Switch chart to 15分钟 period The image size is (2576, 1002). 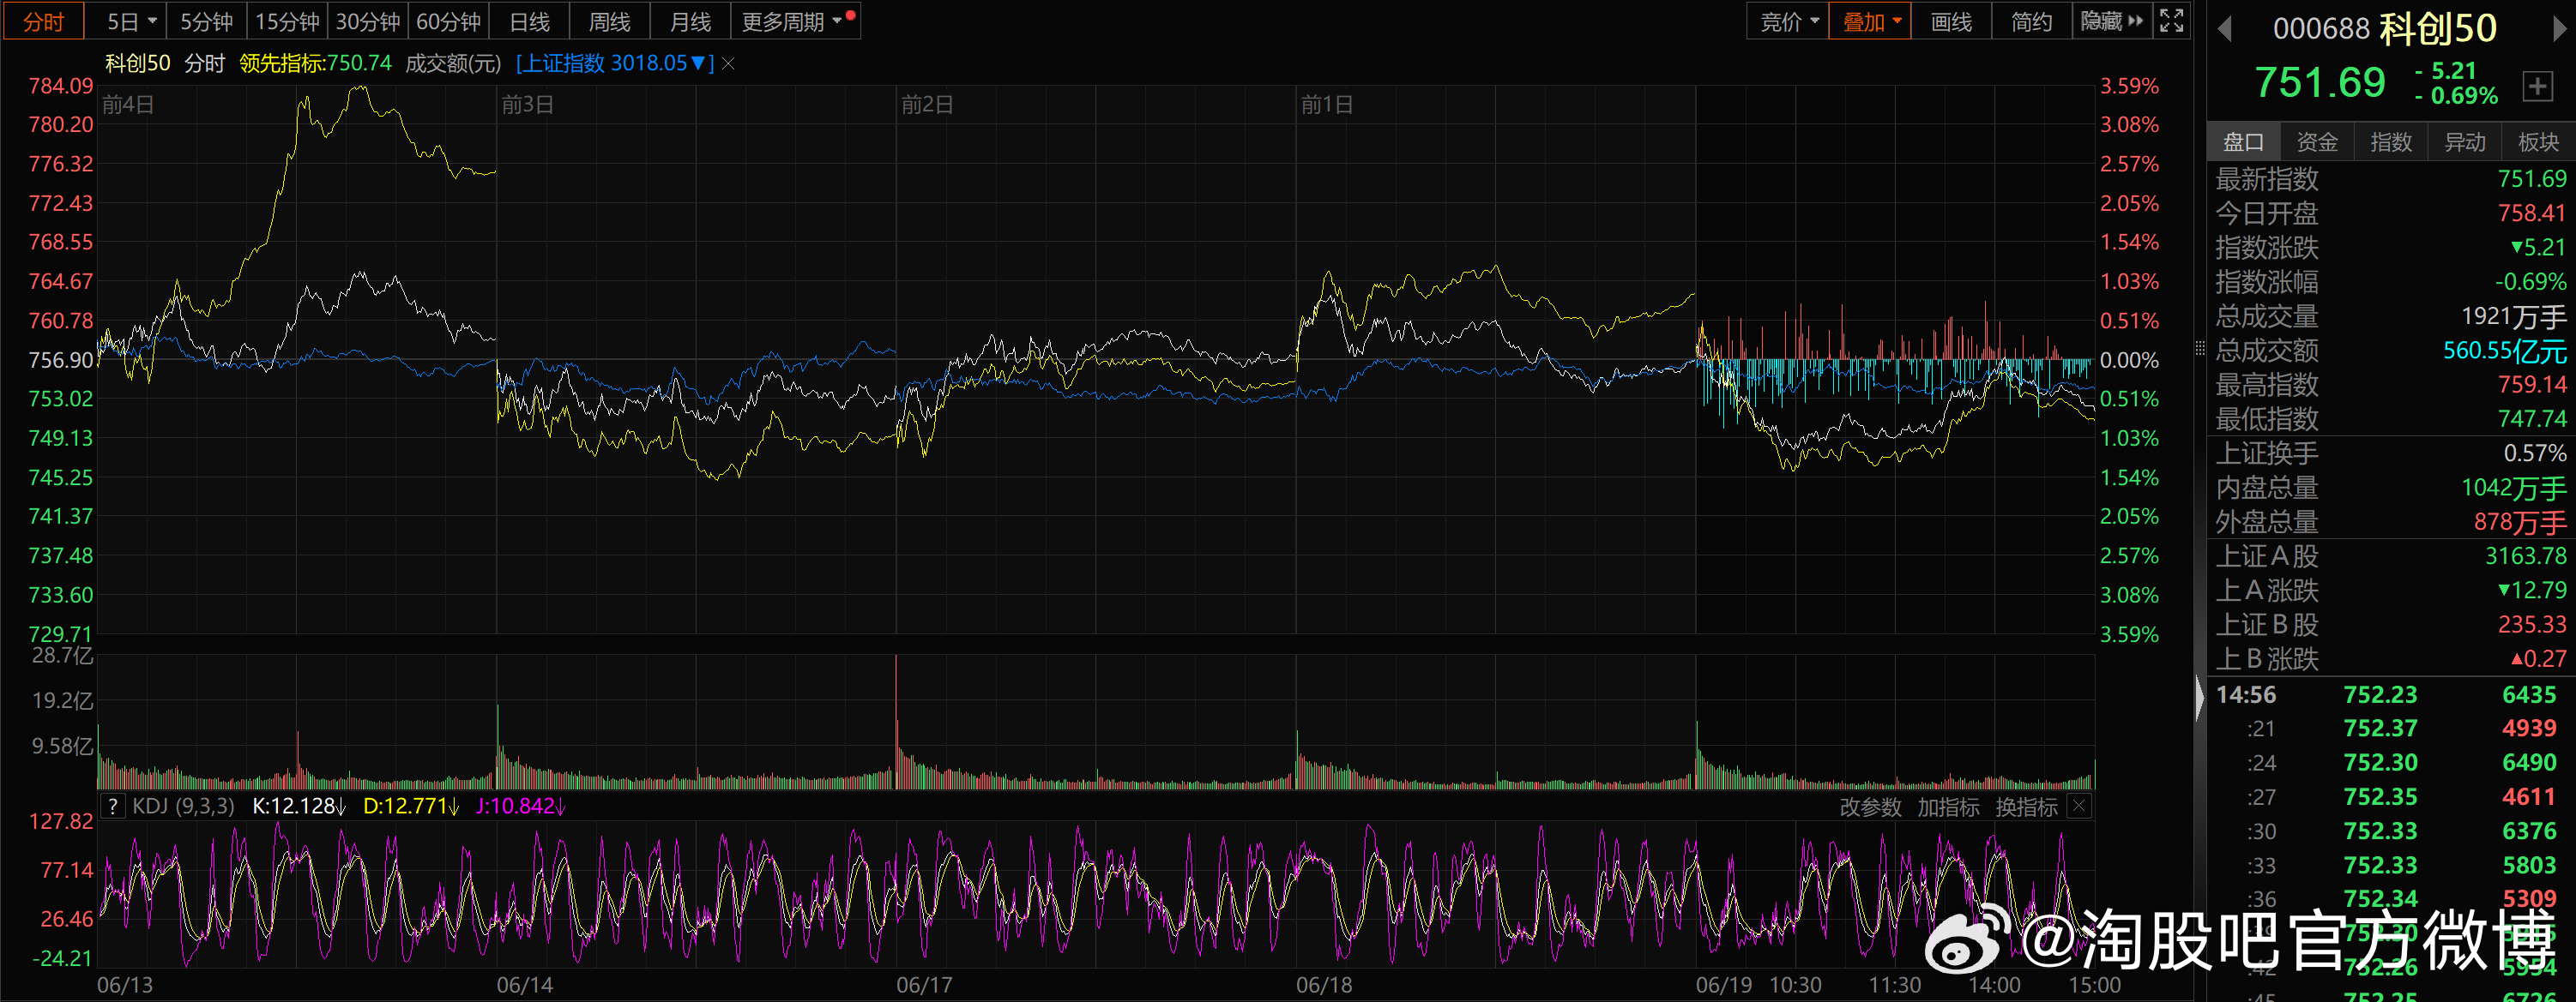287,21
